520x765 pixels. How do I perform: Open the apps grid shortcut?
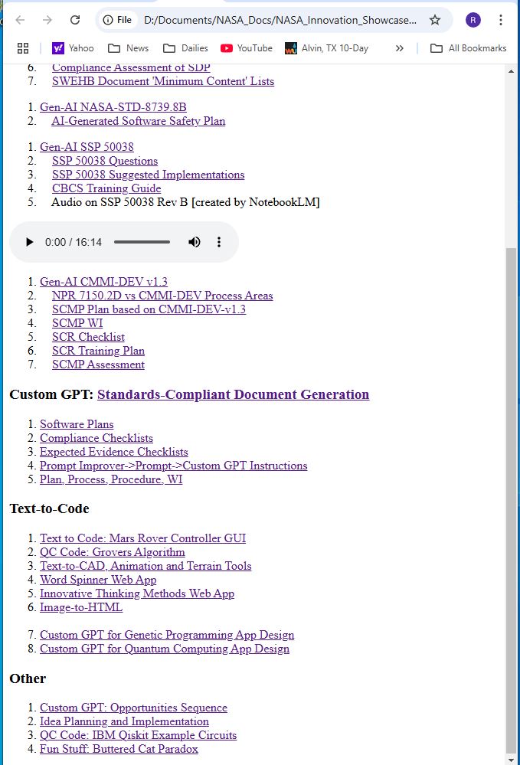coord(23,48)
